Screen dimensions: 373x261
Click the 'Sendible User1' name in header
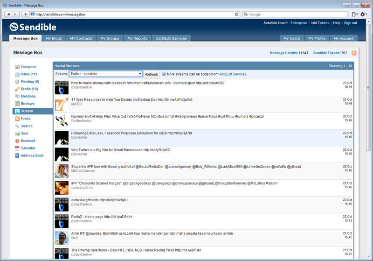[x=276, y=23]
